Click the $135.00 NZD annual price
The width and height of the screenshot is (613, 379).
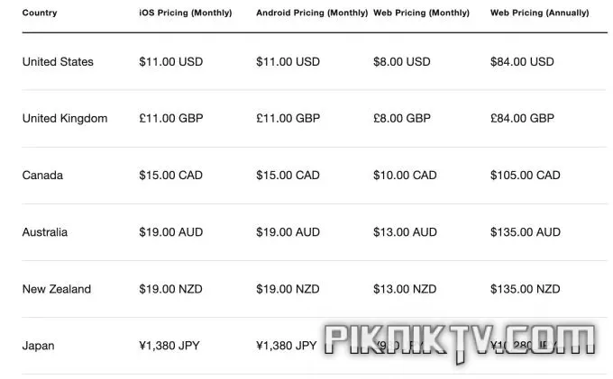(x=525, y=289)
